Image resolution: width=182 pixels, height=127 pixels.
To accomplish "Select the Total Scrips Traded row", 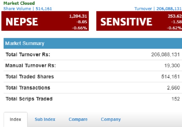I will point(93,99).
